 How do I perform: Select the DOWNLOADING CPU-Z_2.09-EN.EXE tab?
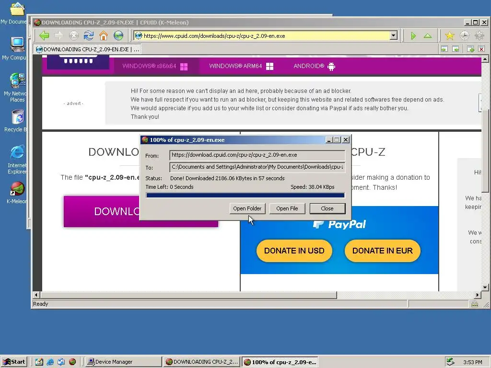coord(87,49)
